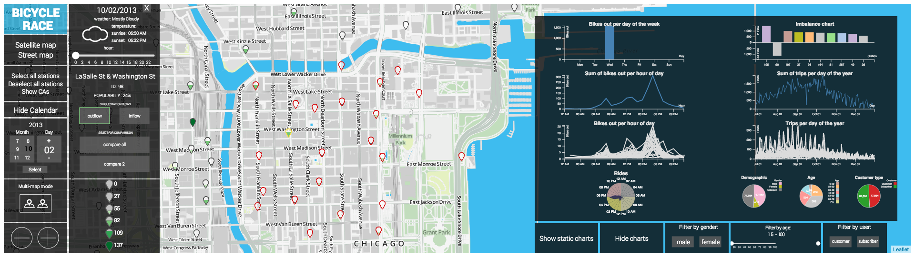
Task: Click the gray negative bar in the Imbalance chart
Action: pyautogui.click(x=777, y=49)
